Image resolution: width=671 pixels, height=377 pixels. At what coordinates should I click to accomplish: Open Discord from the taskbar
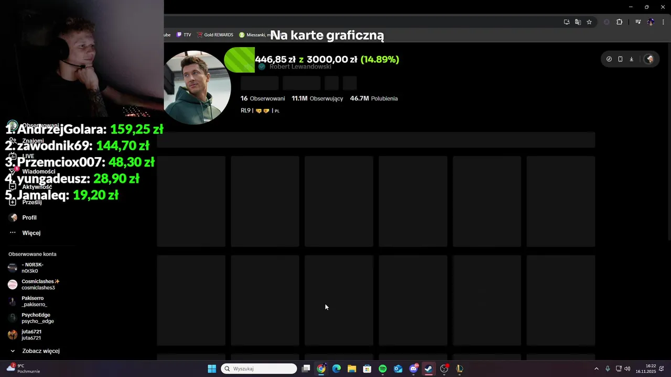[414, 369]
